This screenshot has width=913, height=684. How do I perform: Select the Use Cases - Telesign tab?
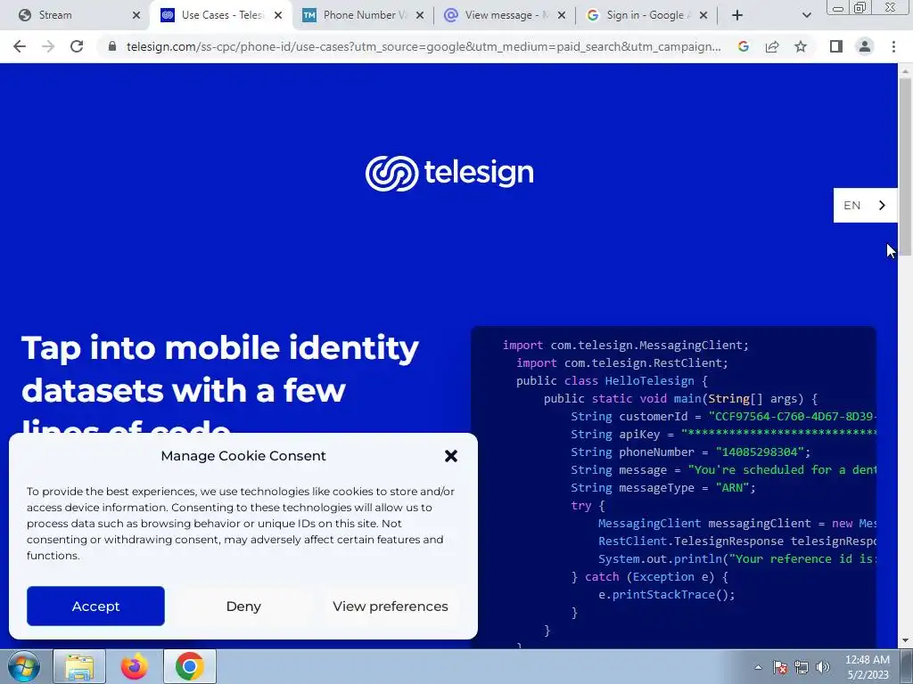click(221, 15)
